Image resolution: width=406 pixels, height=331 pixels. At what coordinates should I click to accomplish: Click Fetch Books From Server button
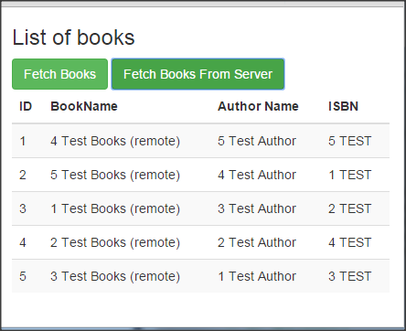(x=198, y=74)
